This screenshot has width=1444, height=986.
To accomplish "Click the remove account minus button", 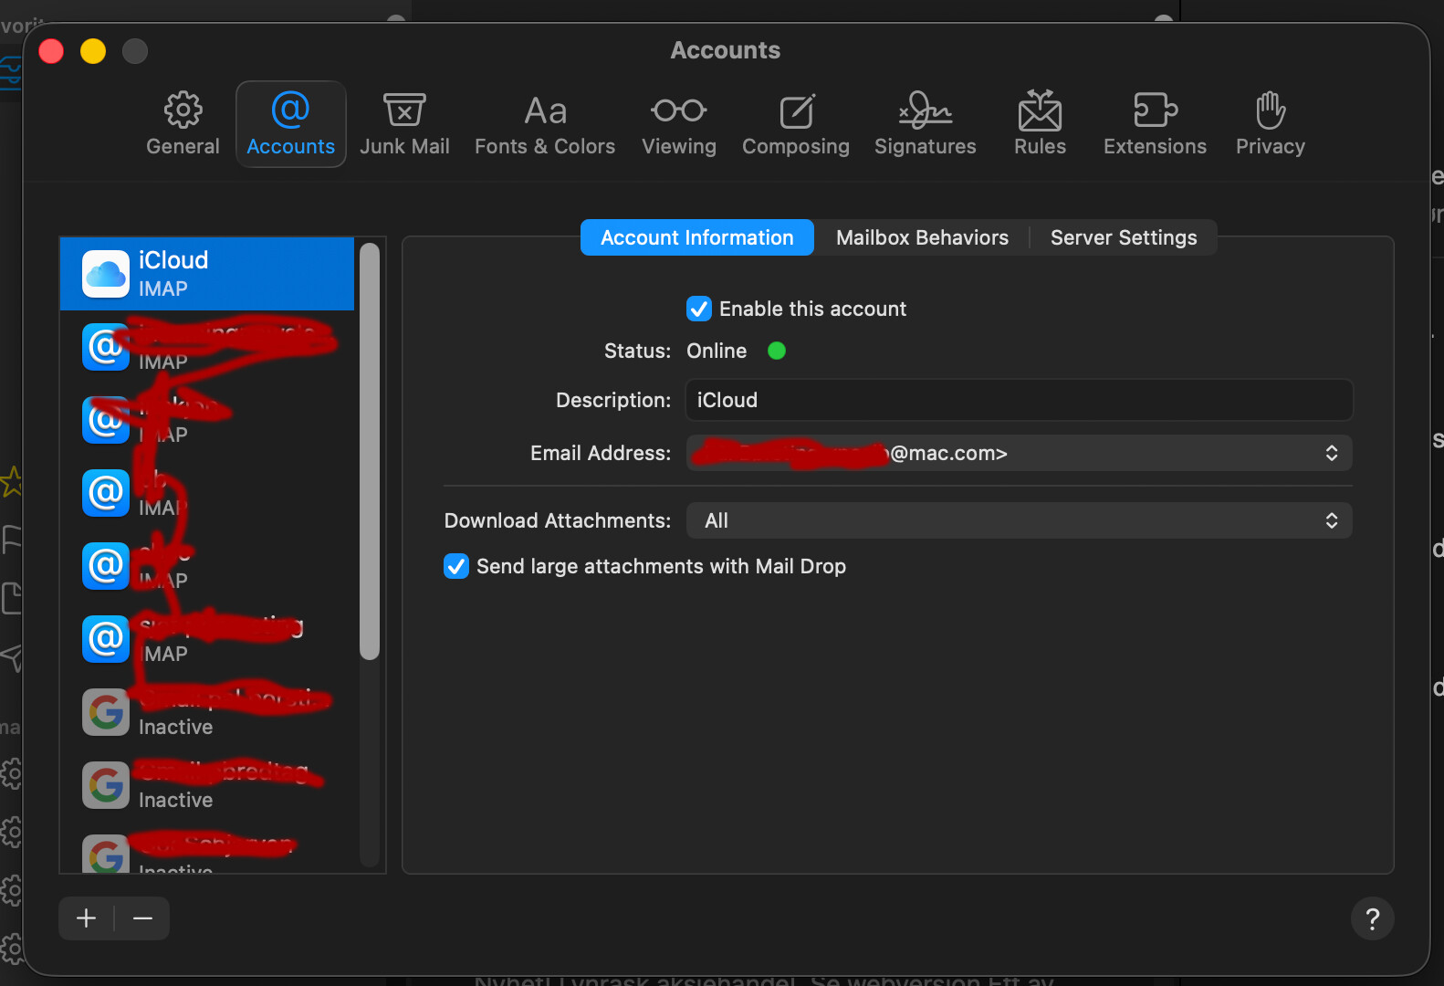I will click(x=142, y=918).
